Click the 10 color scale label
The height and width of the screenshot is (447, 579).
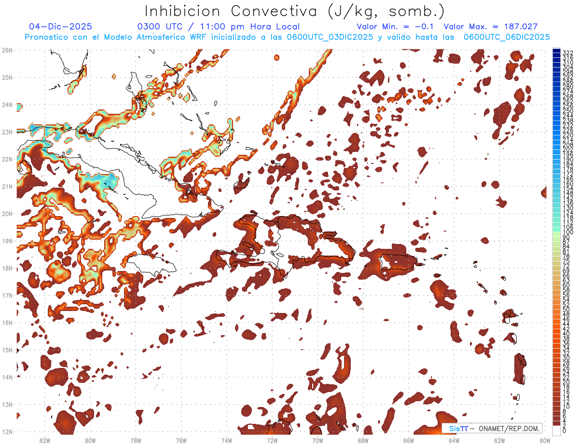[x=566, y=406]
